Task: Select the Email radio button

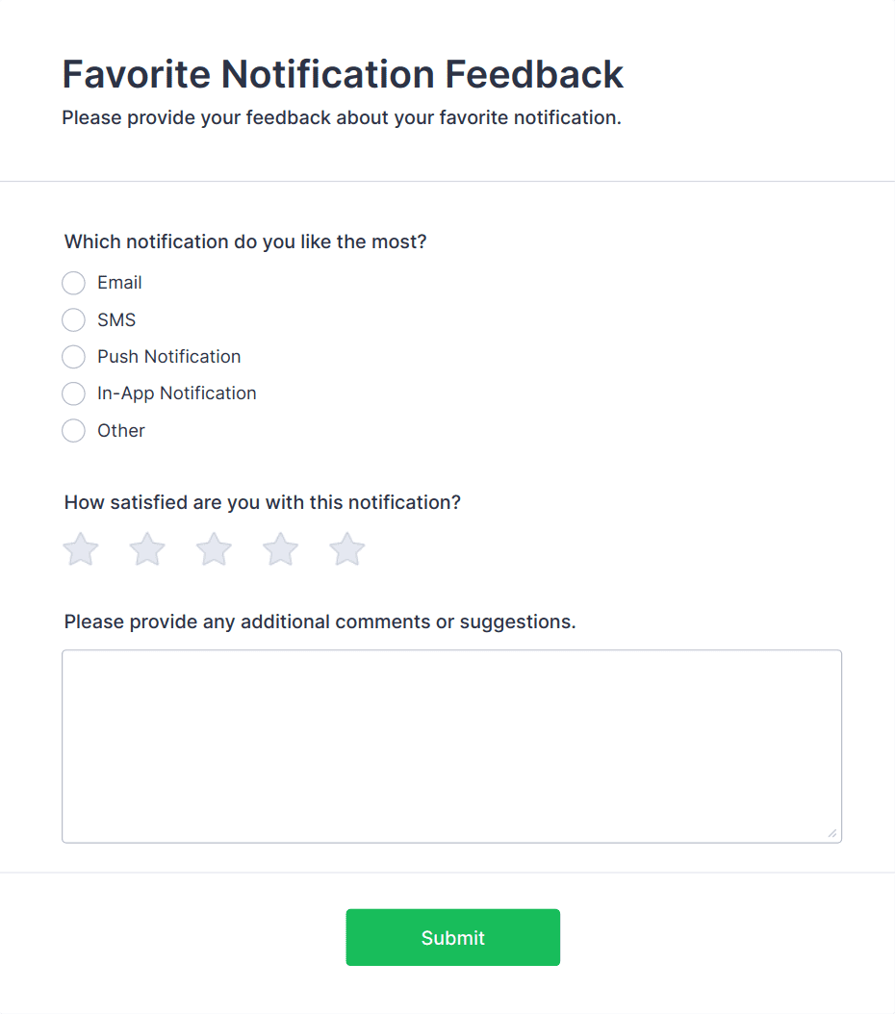Action: (73, 283)
